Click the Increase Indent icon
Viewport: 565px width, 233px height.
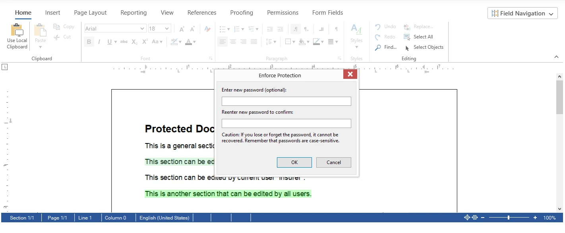point(281,29)
